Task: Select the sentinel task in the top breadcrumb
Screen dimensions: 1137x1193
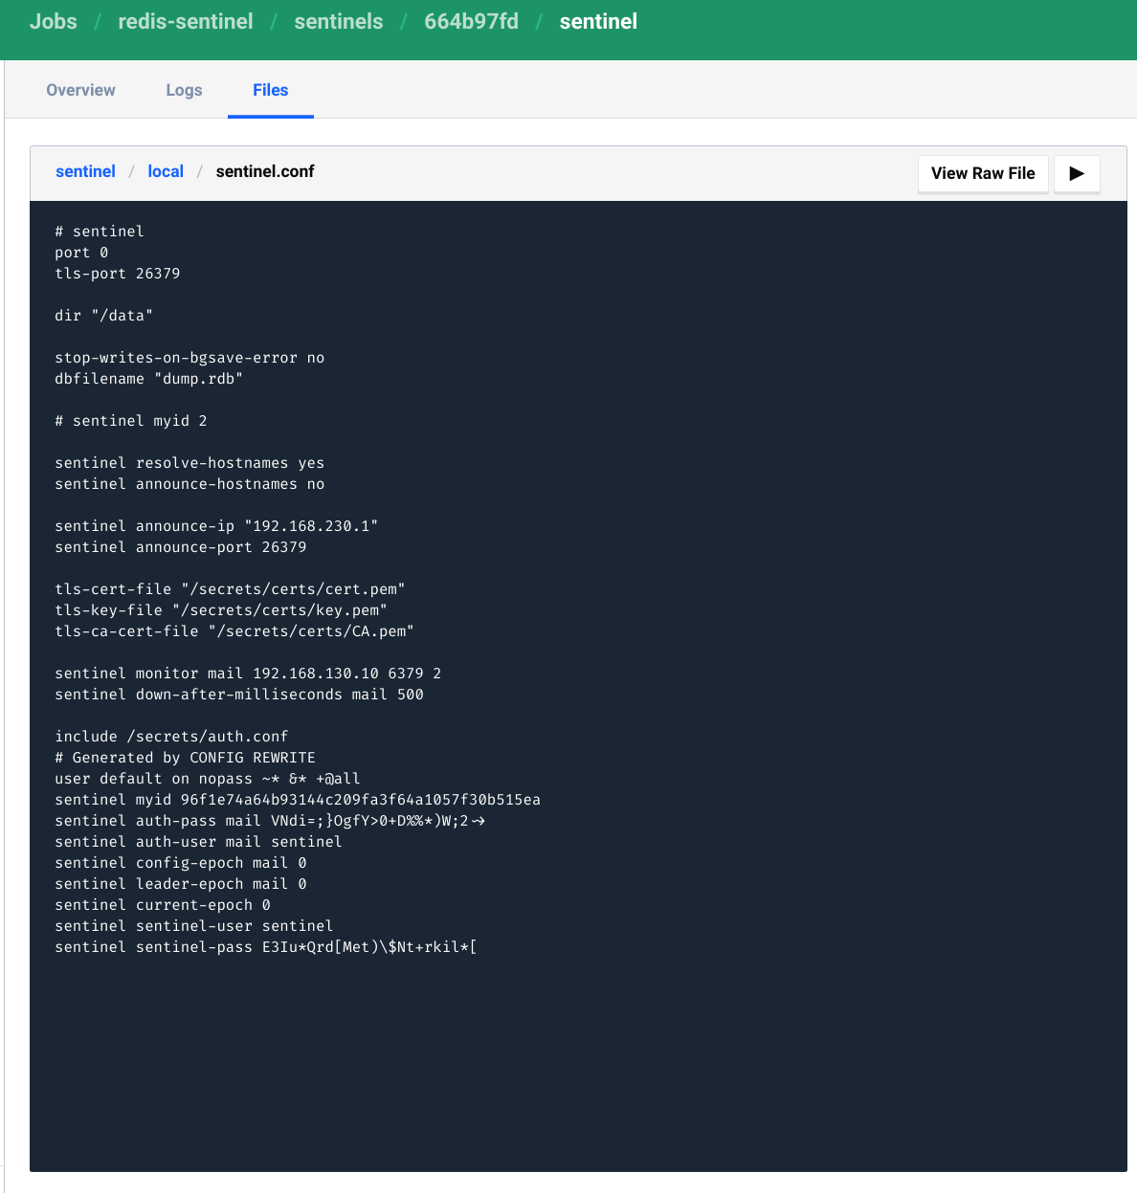Action: click(598, 21)
